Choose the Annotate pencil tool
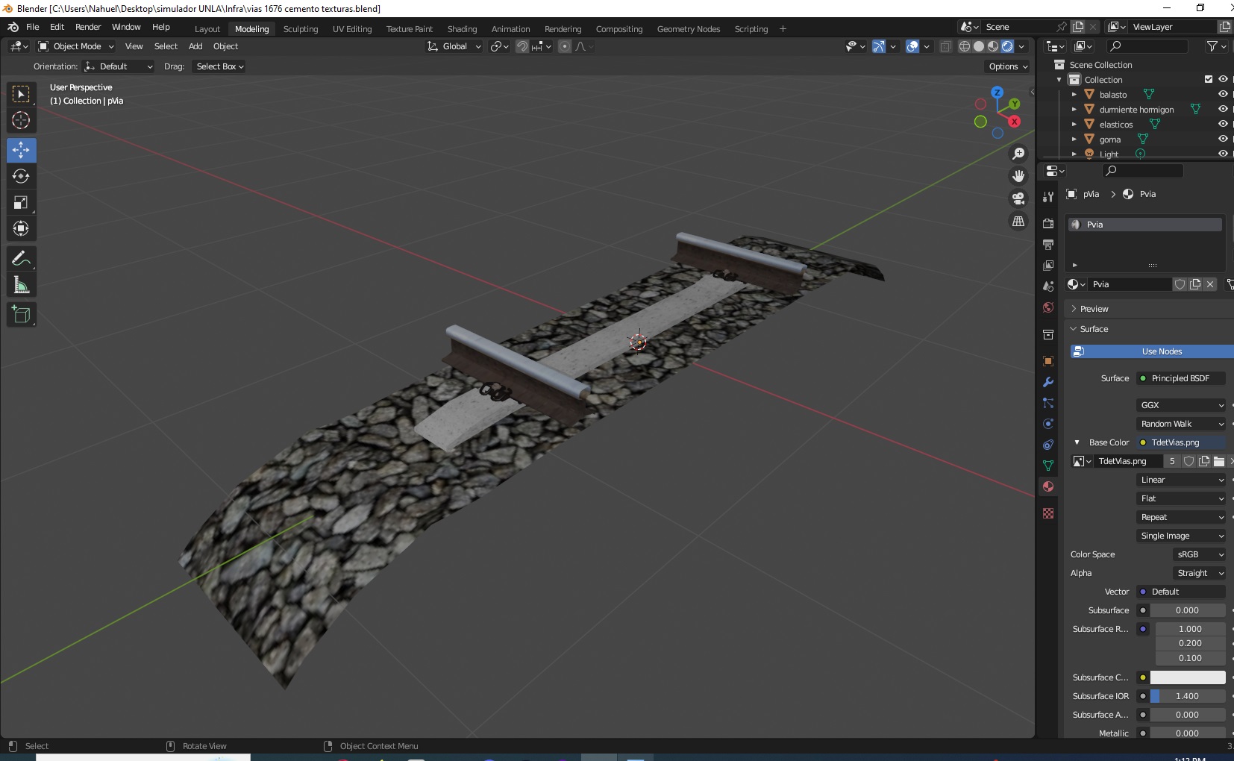 [21, 259]
